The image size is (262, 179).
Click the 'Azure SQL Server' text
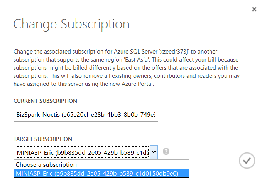coord(136,52)
